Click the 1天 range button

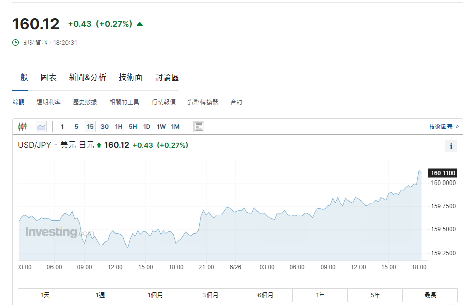(45, 295)
